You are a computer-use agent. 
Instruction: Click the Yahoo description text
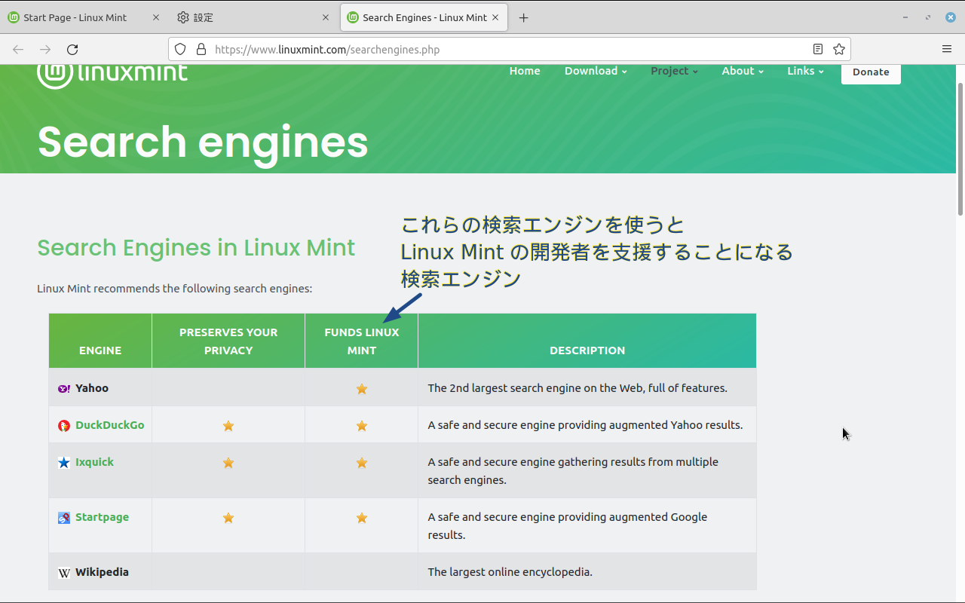point(577,388)
